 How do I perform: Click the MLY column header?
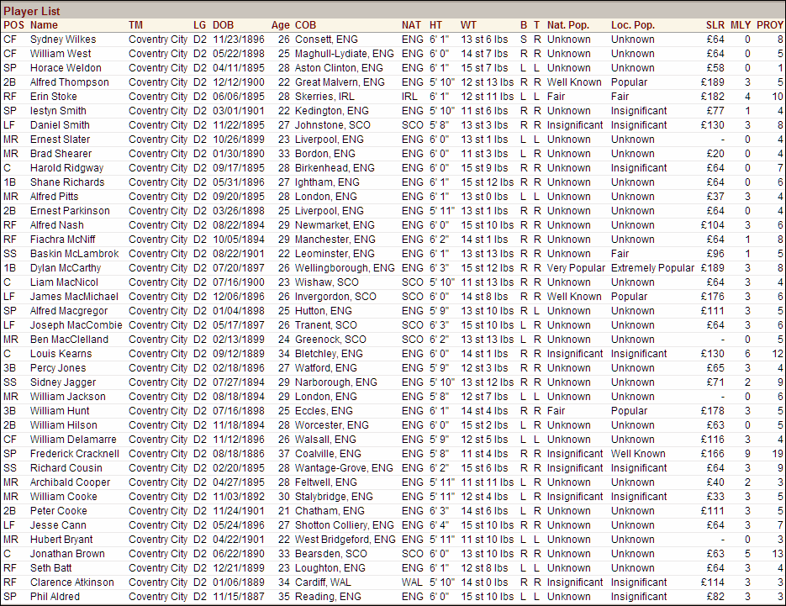pyautogui.click(x=741, y=25)
